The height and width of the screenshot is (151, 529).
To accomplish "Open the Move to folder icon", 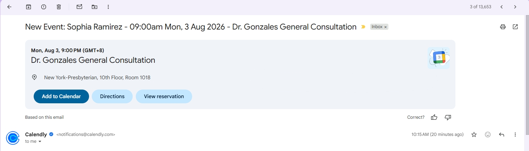I will (x=95, y=7).
